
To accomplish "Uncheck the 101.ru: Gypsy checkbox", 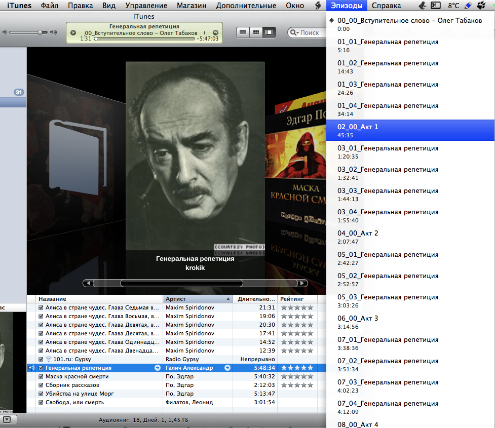I will [x=41, y=359].
